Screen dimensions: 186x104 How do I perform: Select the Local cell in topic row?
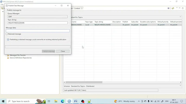pos(87,25)
